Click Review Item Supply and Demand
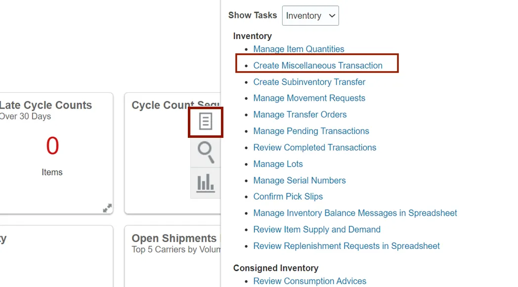This screenshot has width=518, height=287. pos(317,229)
